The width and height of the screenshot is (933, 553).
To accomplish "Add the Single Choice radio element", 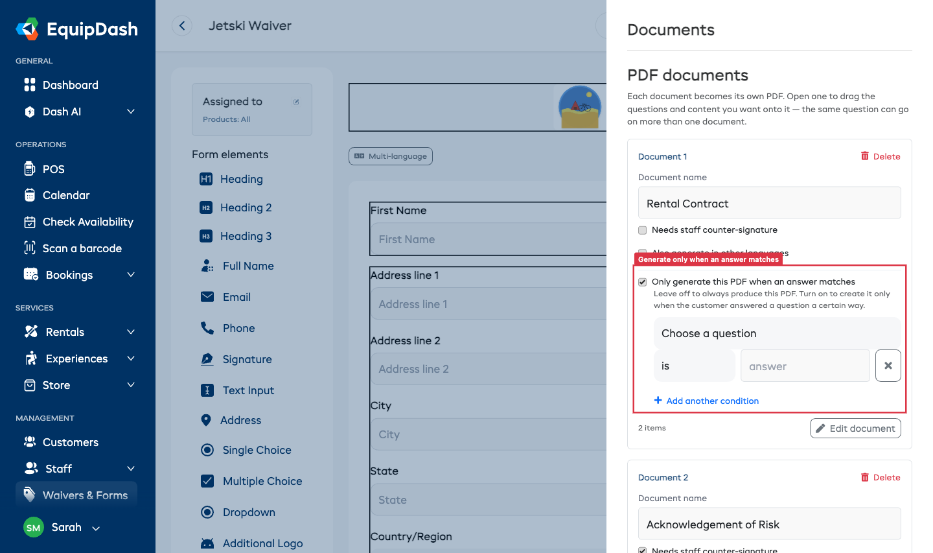I will point(246,450).
